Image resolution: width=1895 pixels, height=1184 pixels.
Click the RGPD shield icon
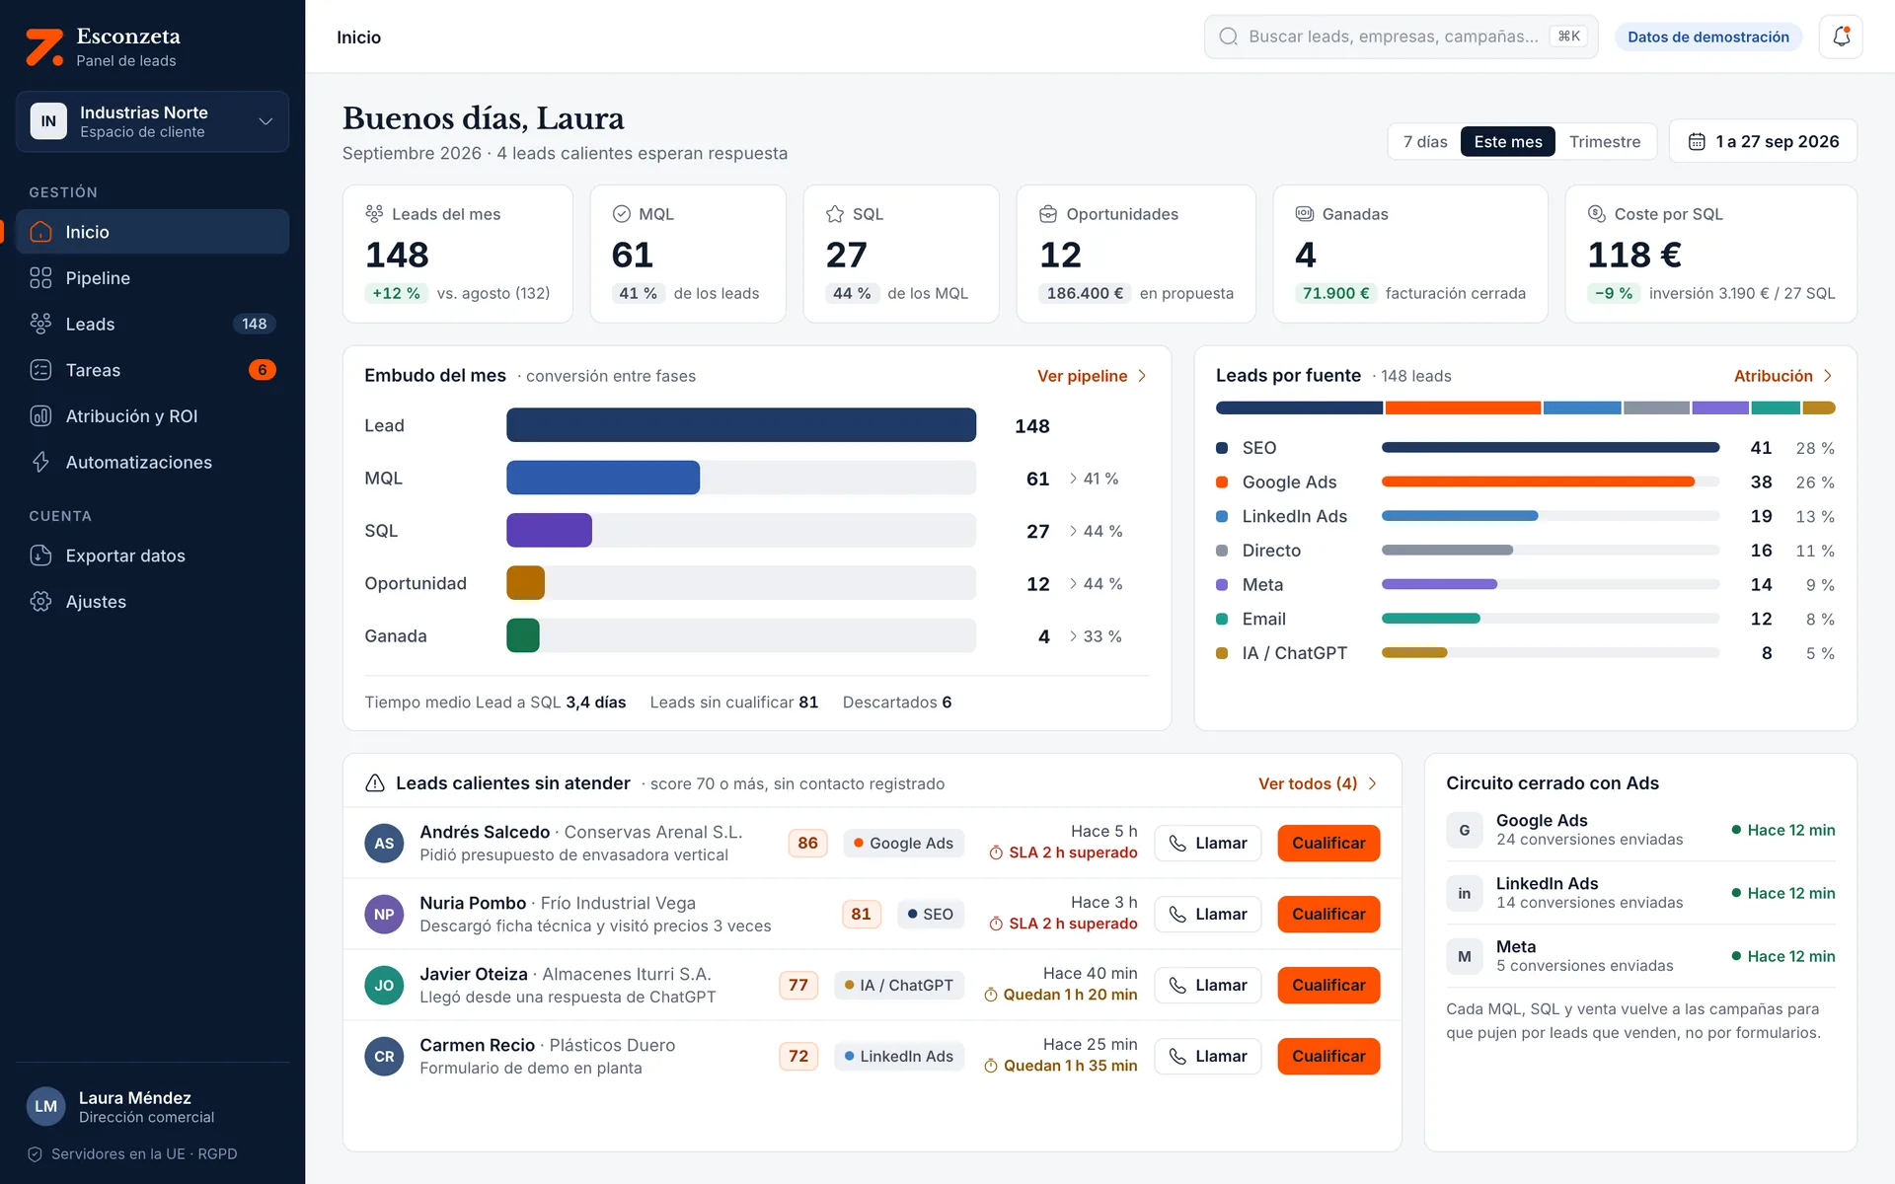pyautogui.click(x=35, y=1154)
